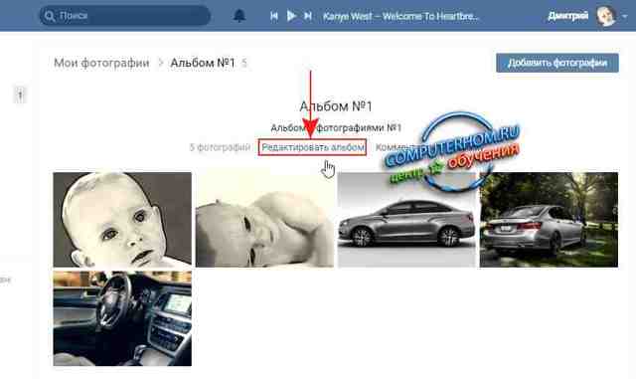Image resolution: width=636 pixels, height=379 pixels.
Task: Click the notifications bell icon
Action: (239, 16)
